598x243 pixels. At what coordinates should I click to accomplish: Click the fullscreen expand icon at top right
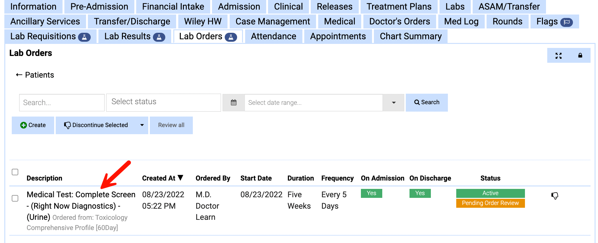pyautogui.click(x=559, y=56)
